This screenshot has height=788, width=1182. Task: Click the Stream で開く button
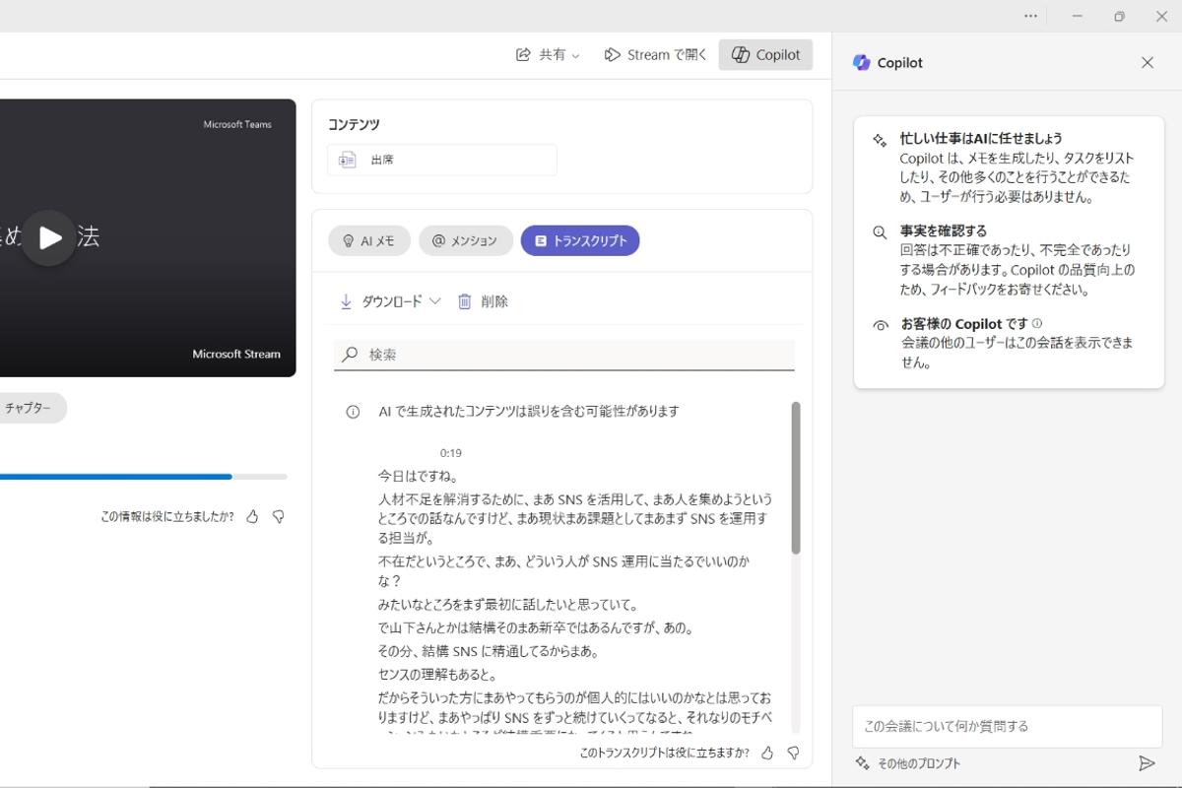pos(654,54)
